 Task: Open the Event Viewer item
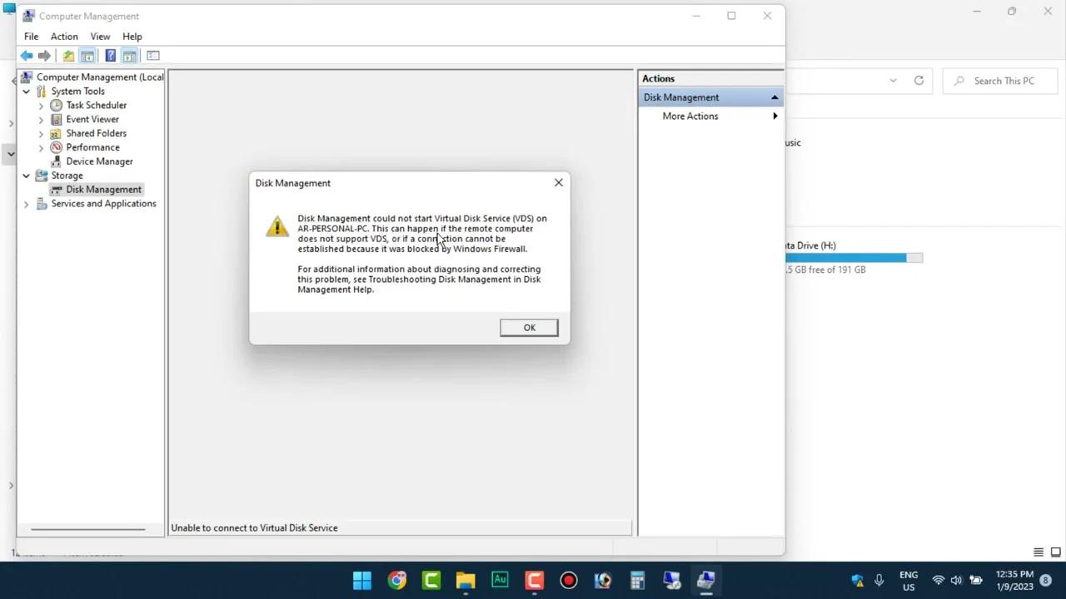(92, 119)
